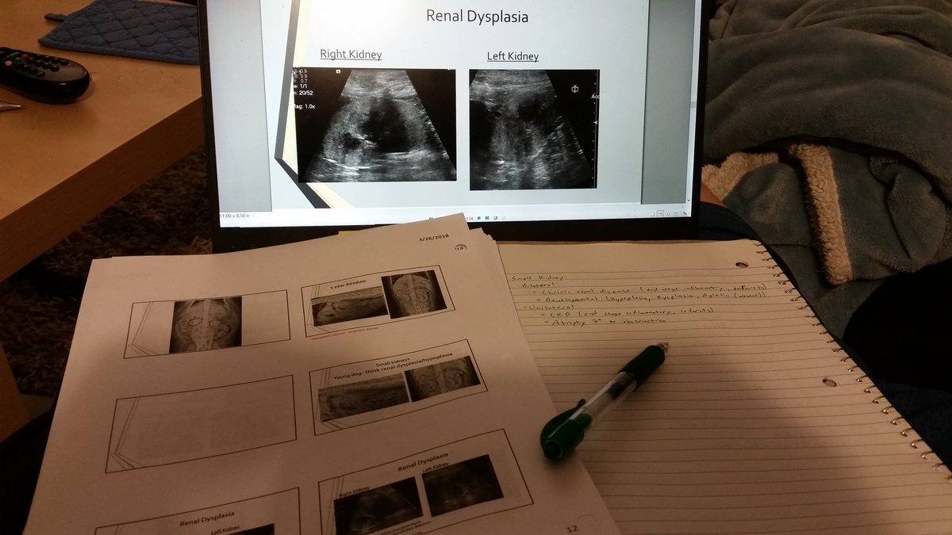Select single page view icon
This screenshot has height=535, width=952.
652,213
